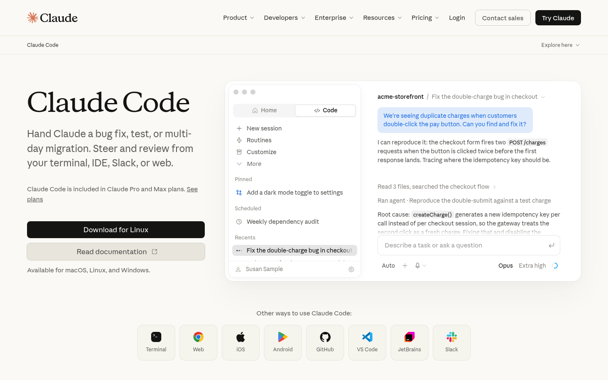Expand the Enterprise menu
This screenshot has width=608, height=380.
tap(334, 18)
